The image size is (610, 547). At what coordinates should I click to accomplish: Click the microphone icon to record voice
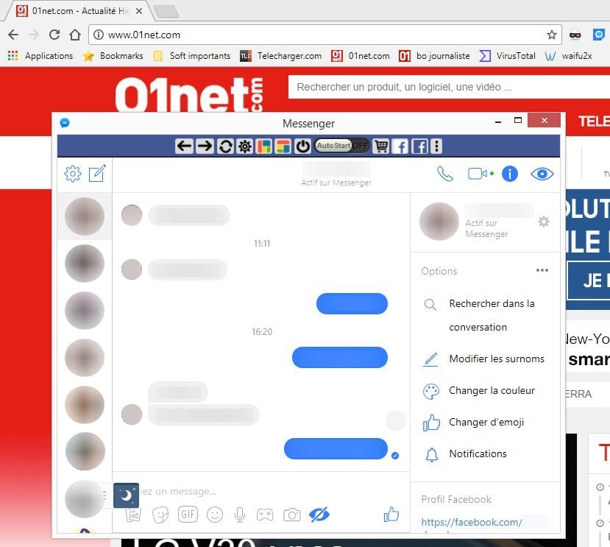pos(239,515)
